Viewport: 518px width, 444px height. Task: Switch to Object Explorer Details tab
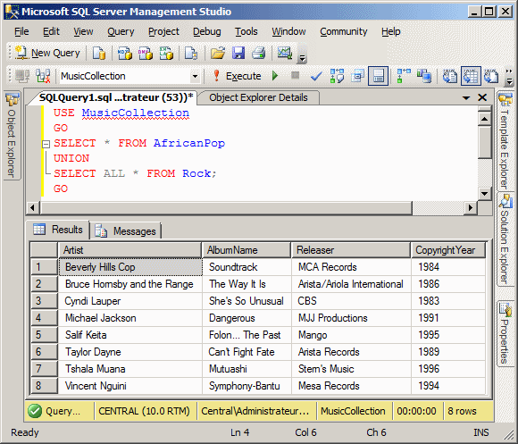pos(258,97)
